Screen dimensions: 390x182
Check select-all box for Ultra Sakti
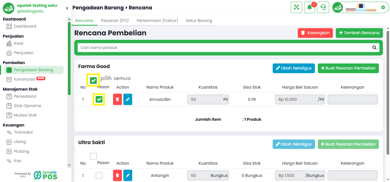(x=93, y=156)
